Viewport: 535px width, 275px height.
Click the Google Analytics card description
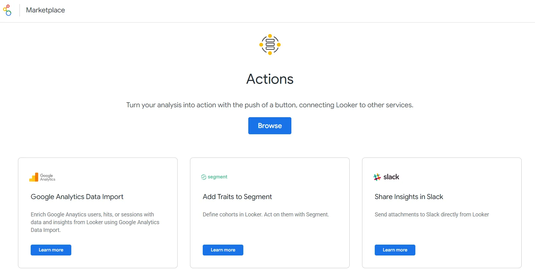[x=95, y=222]
